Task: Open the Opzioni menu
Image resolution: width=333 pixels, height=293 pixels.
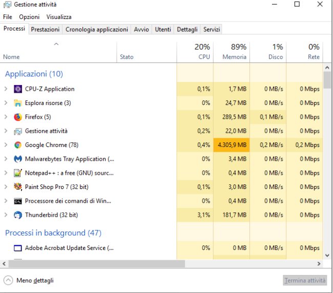Action: [29, 17]
